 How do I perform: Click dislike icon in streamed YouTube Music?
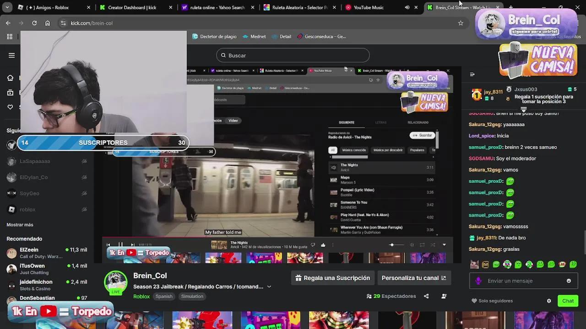[x=313, y=245]
